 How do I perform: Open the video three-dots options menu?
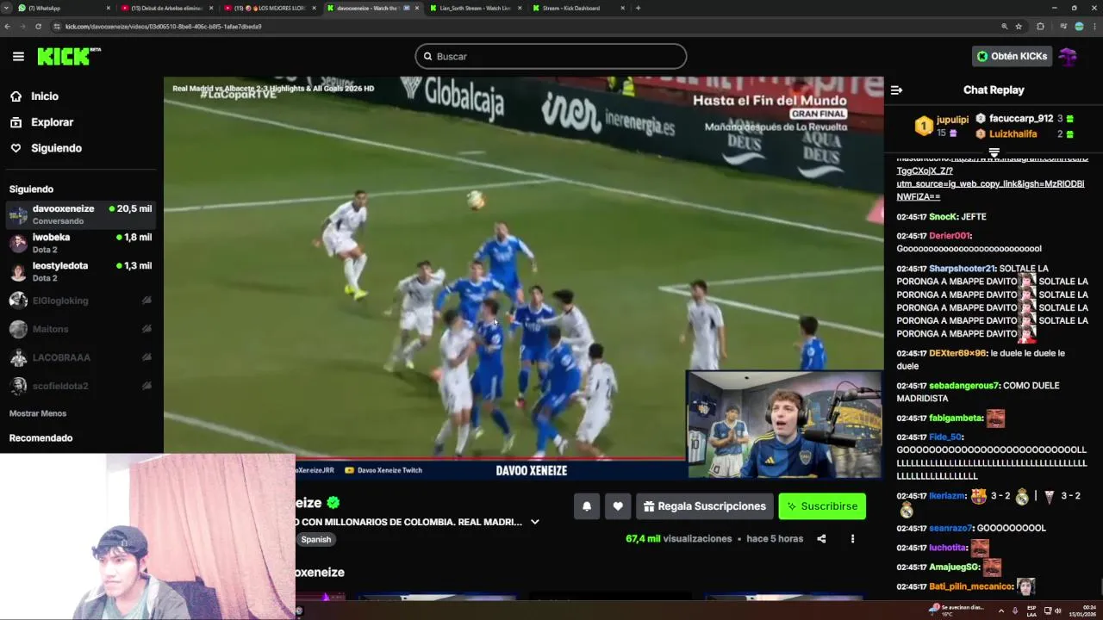click(852, 539)
